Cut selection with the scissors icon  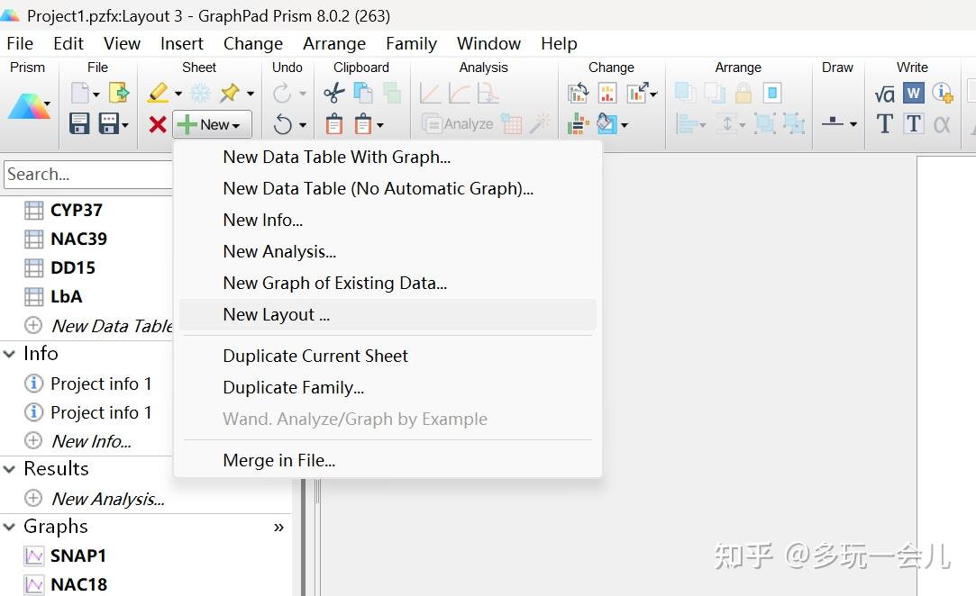(334, 94)
